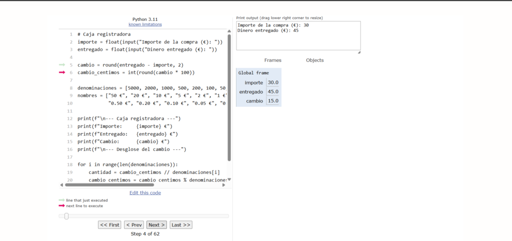
Task: Click the code pane's right scroll arrow
Action: [223, 184]
